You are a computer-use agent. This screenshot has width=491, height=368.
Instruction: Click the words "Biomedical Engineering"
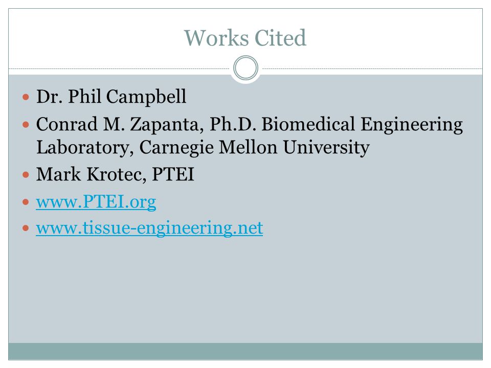(362, 125)
